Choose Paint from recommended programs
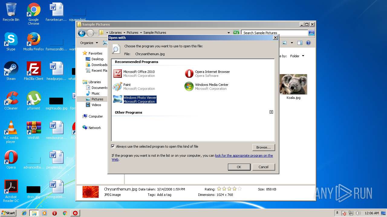 [134, 86]
